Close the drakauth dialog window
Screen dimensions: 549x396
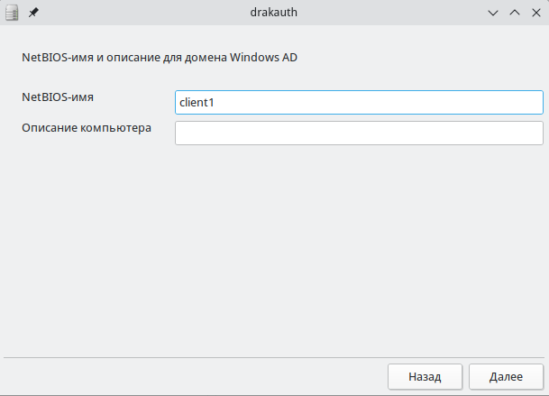[535, 13]
